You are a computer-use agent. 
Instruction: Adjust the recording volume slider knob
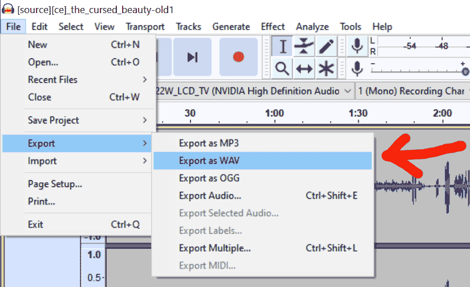(x=465, y=72)
